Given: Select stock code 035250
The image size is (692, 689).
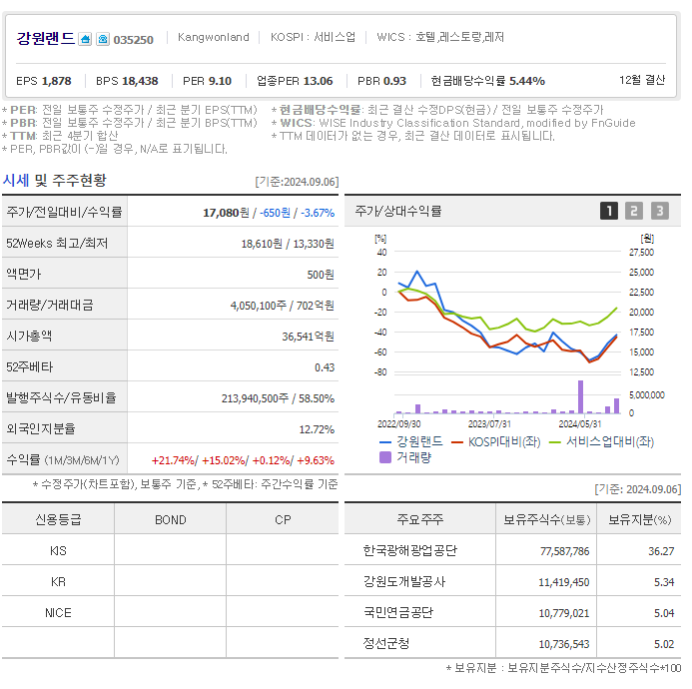Looking at the screenshot, I should (133, 40).
